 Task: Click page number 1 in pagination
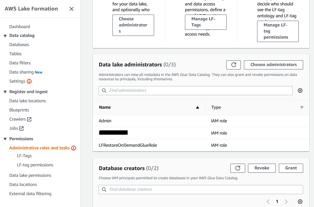point(277,202)
